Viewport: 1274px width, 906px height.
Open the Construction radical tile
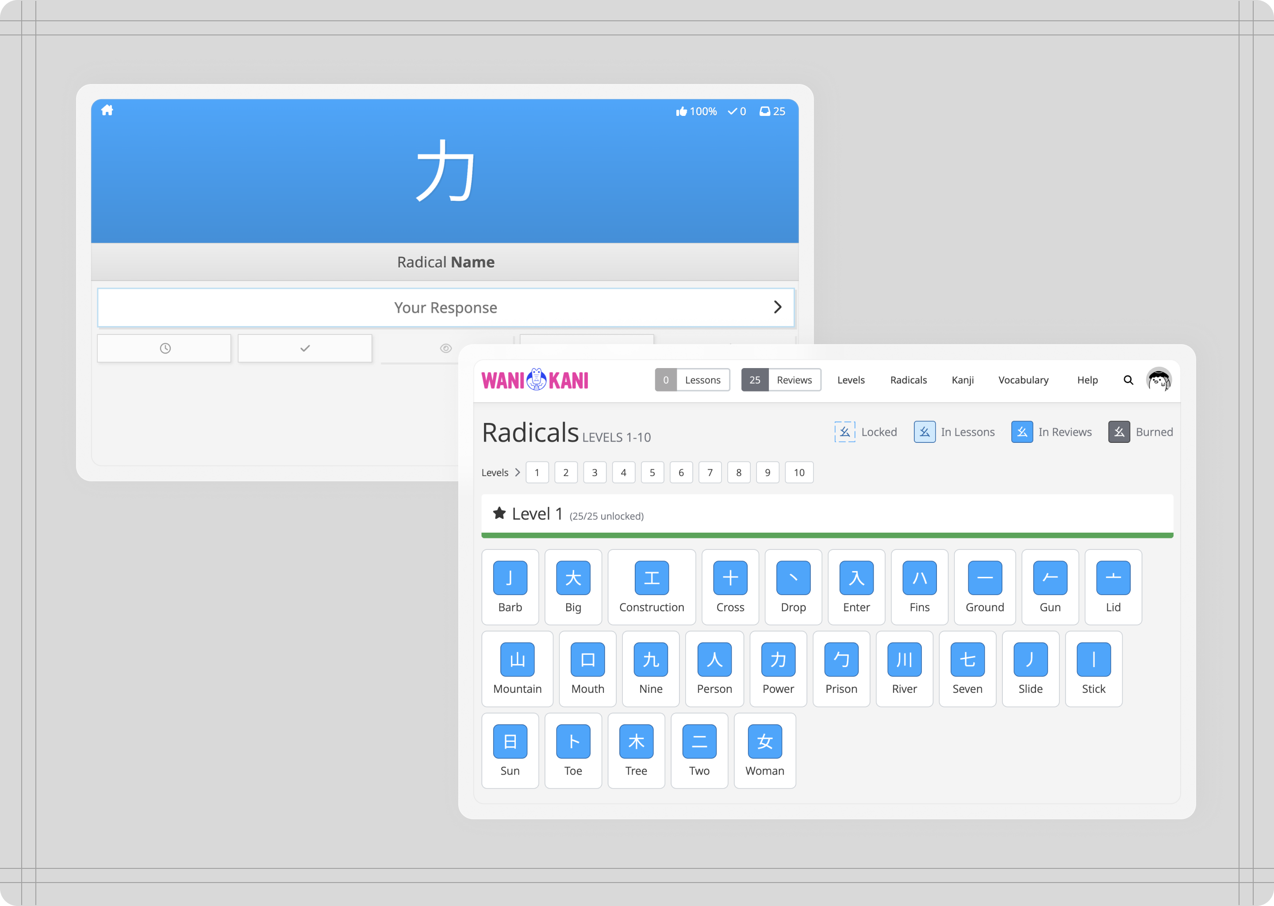(651, 587)
